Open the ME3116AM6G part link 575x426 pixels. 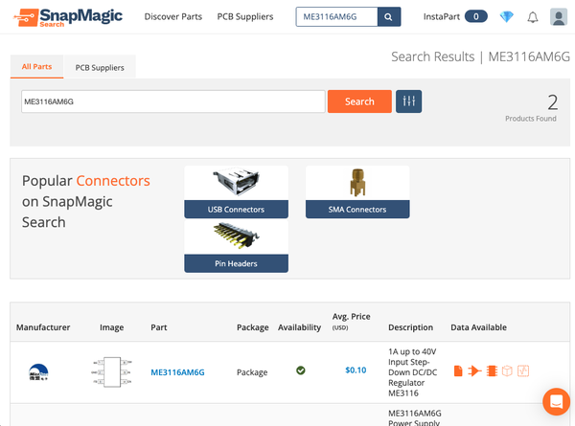pyautogui.click(x=177, y=372)
